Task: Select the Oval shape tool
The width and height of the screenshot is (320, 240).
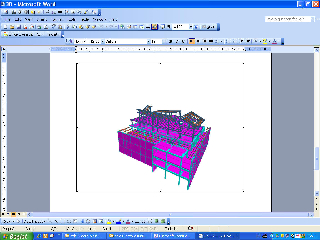Action: click(69, 221)
